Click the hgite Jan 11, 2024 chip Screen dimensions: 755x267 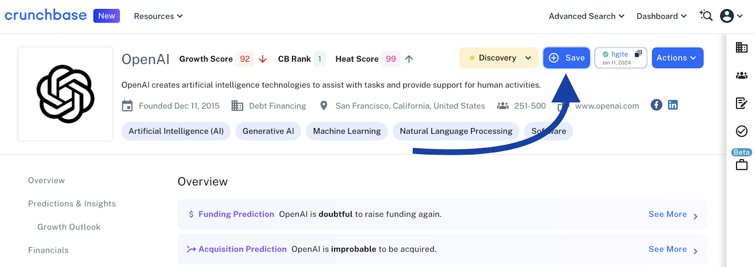pos(621,58)
